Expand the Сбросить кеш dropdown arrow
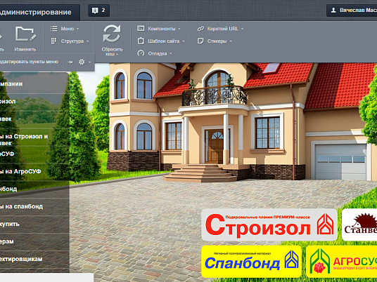377x282 pixels. pyautogui.click(x=117, y=55)
